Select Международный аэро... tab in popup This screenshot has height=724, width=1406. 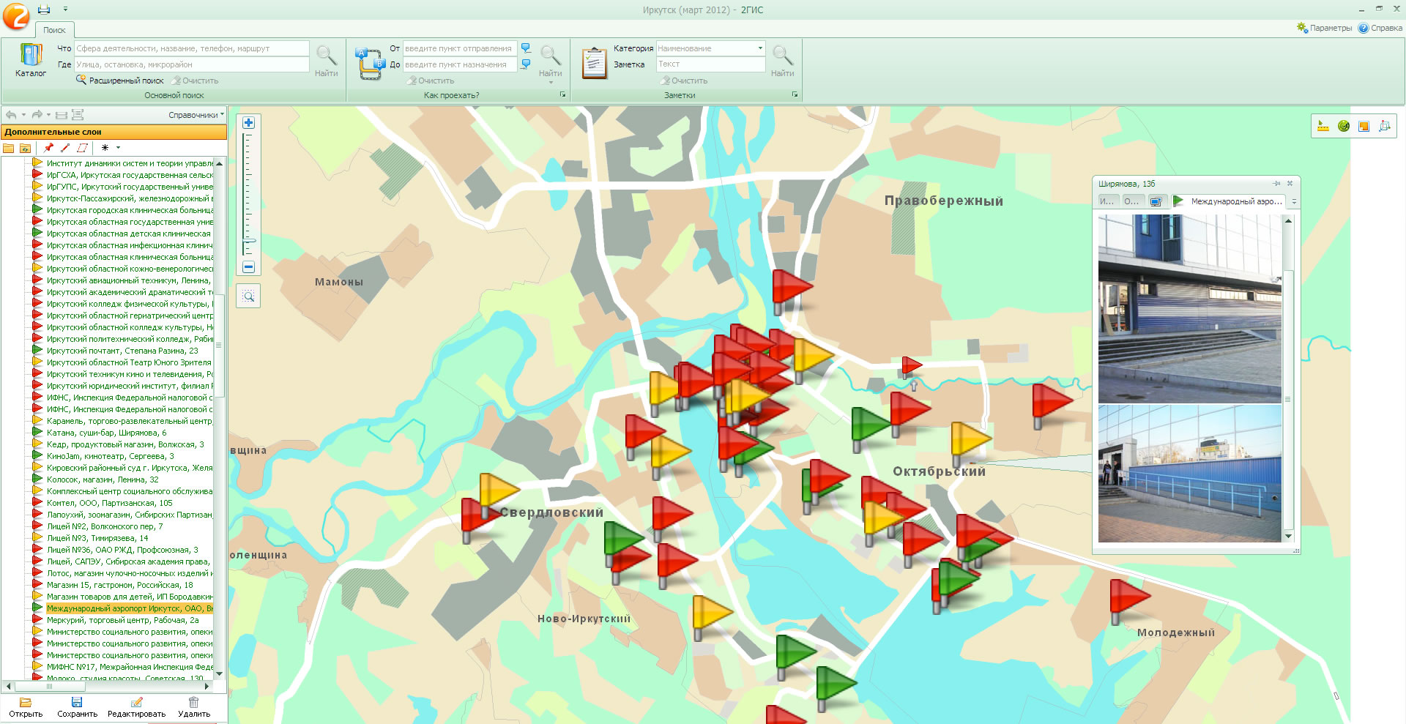1228,201
